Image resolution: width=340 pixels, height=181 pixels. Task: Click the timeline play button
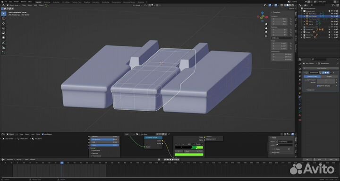pyautogui.click(x=173, y=160)
